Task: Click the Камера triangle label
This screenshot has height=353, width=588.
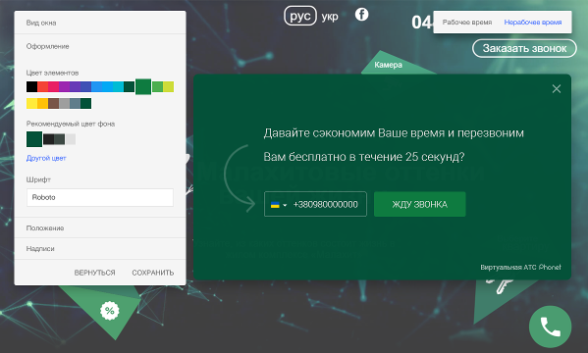Action: (388, 65)
